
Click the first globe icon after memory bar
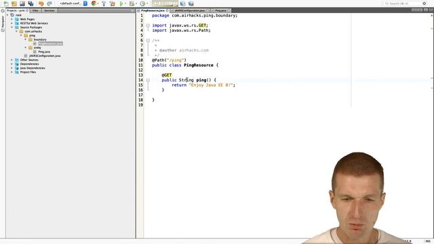coord(182,3)
